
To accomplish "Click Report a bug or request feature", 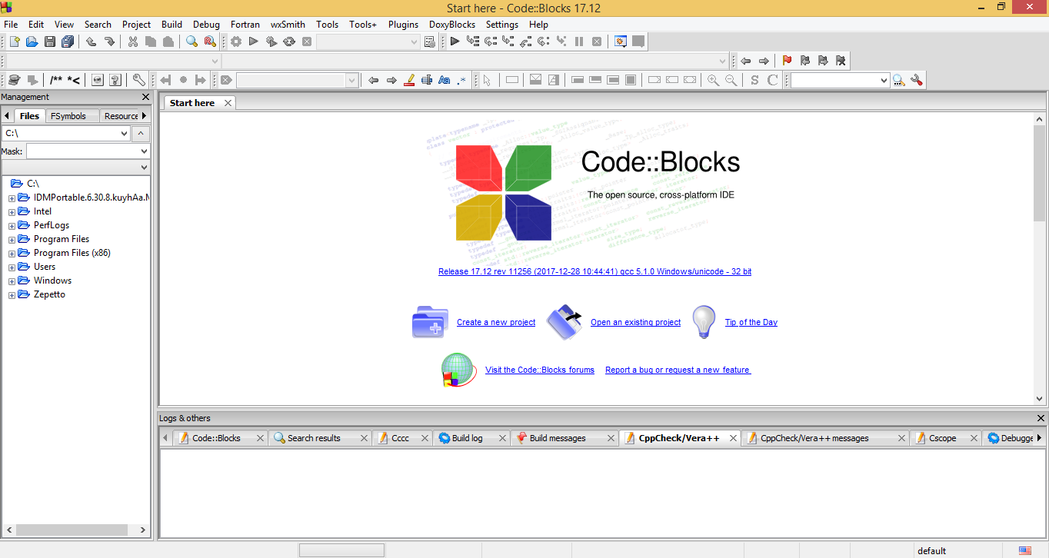I will (x=678, y=370).
